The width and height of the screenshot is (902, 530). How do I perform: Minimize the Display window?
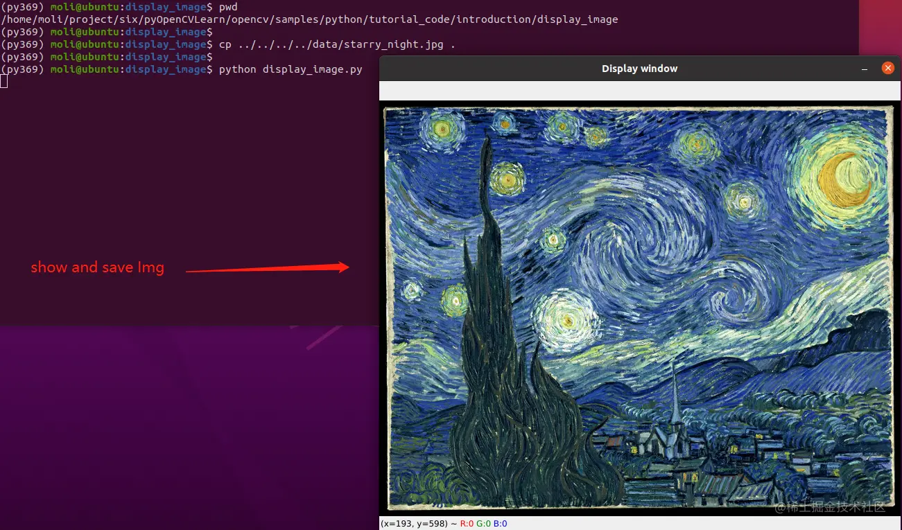tap(865, 69)
